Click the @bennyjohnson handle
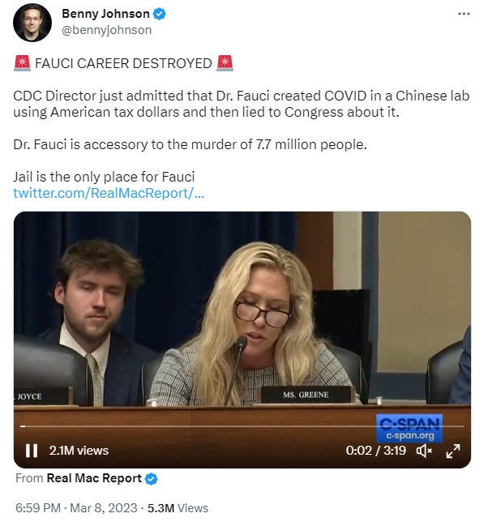 click(106, 30)
